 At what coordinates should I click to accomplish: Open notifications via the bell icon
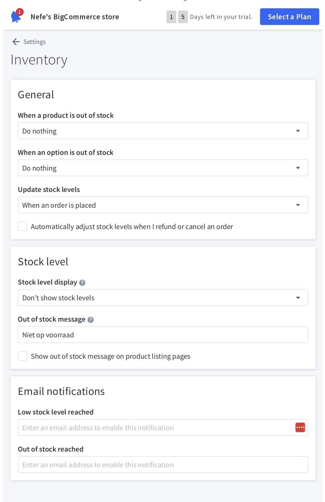15,16
